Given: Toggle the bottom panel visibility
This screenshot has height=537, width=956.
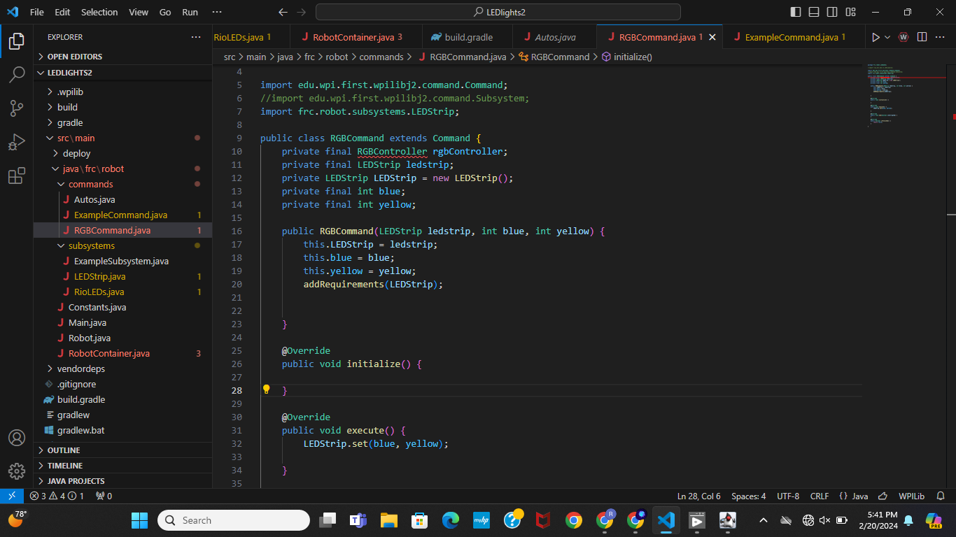Looking at the screenshot, I should pos(814,12).
